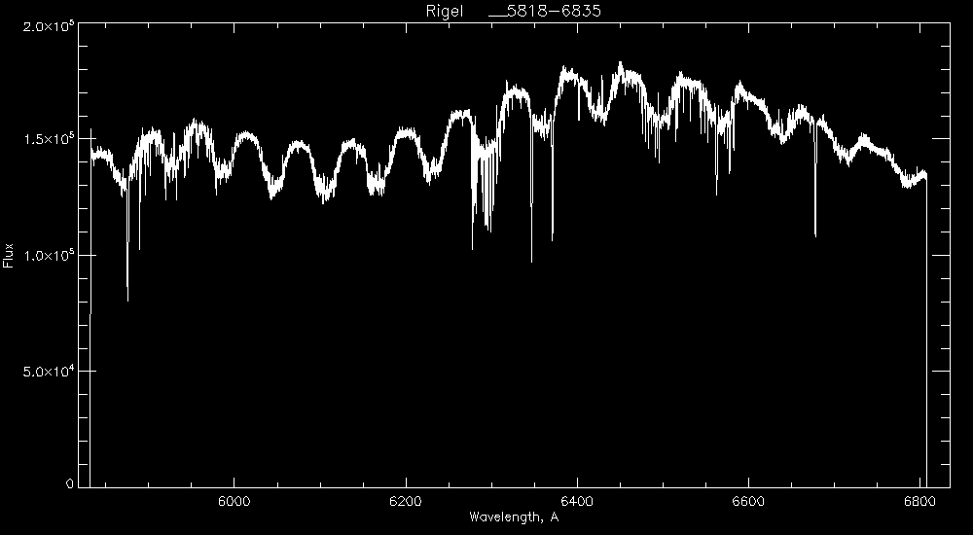Click the 2.0×10^5 y-axis tick label
Screen dimensions: 973x535
(51, 26)
